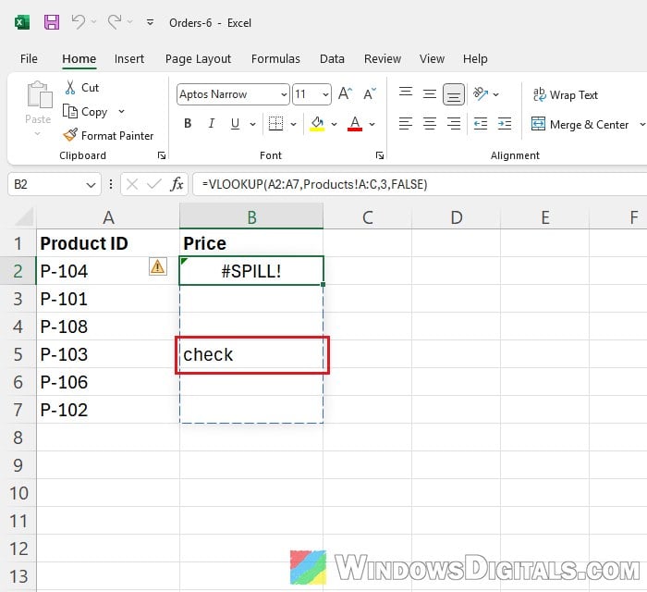Click the Middle Align icon
Screen dimensions: 647x592
tap(430, 94)
